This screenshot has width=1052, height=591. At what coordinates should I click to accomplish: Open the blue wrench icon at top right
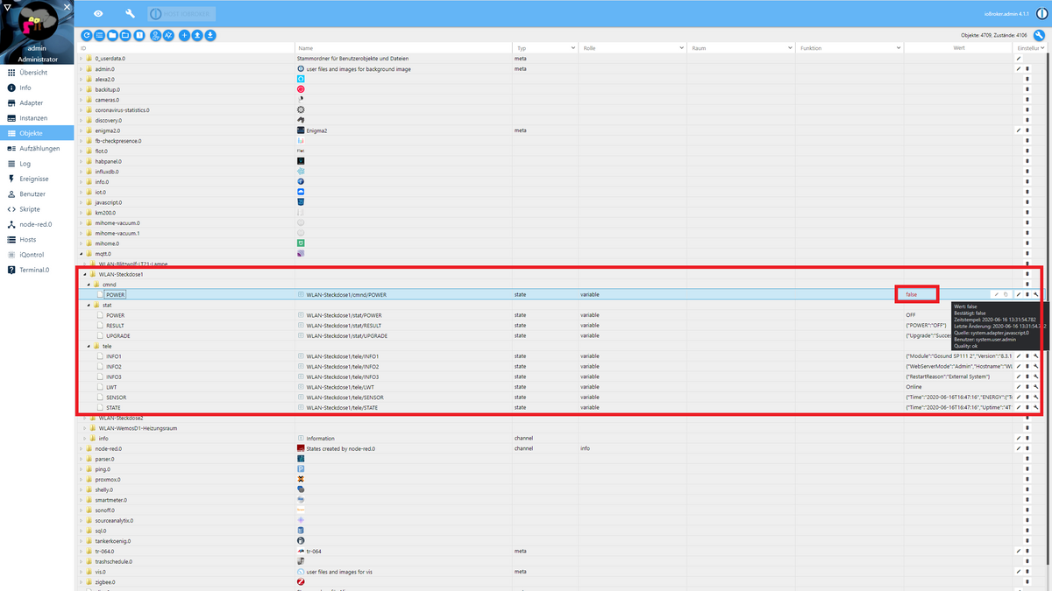pyautogui.click(x=1038, y=35)
